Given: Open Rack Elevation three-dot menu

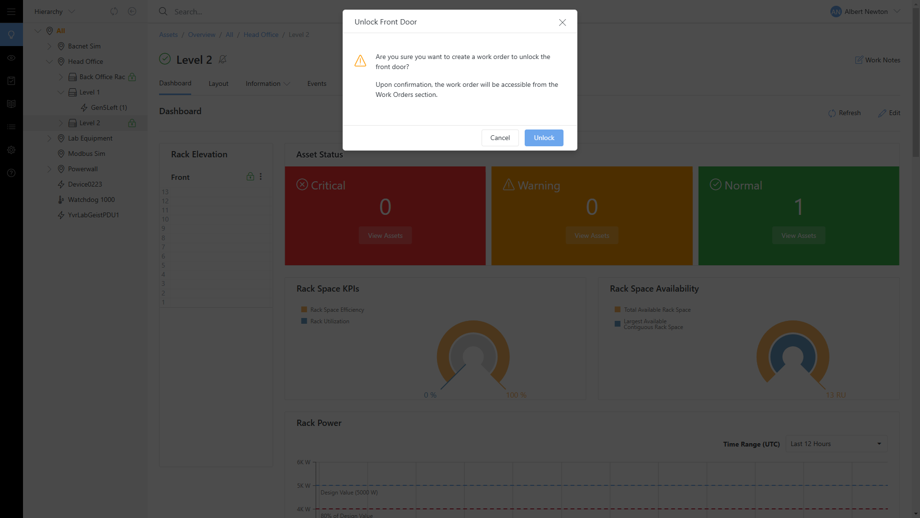Looking at the screenshot, I should [x=261, y=177].
